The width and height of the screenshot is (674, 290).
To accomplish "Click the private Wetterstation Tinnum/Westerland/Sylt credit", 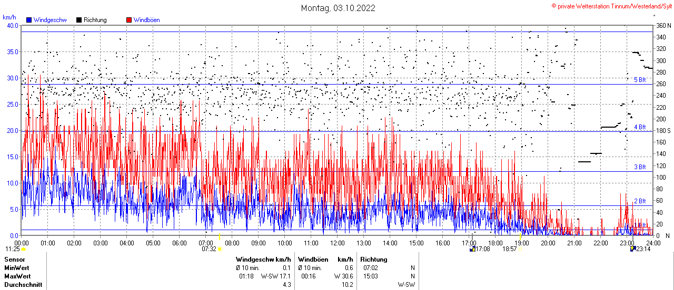I will tap(611, 5).
